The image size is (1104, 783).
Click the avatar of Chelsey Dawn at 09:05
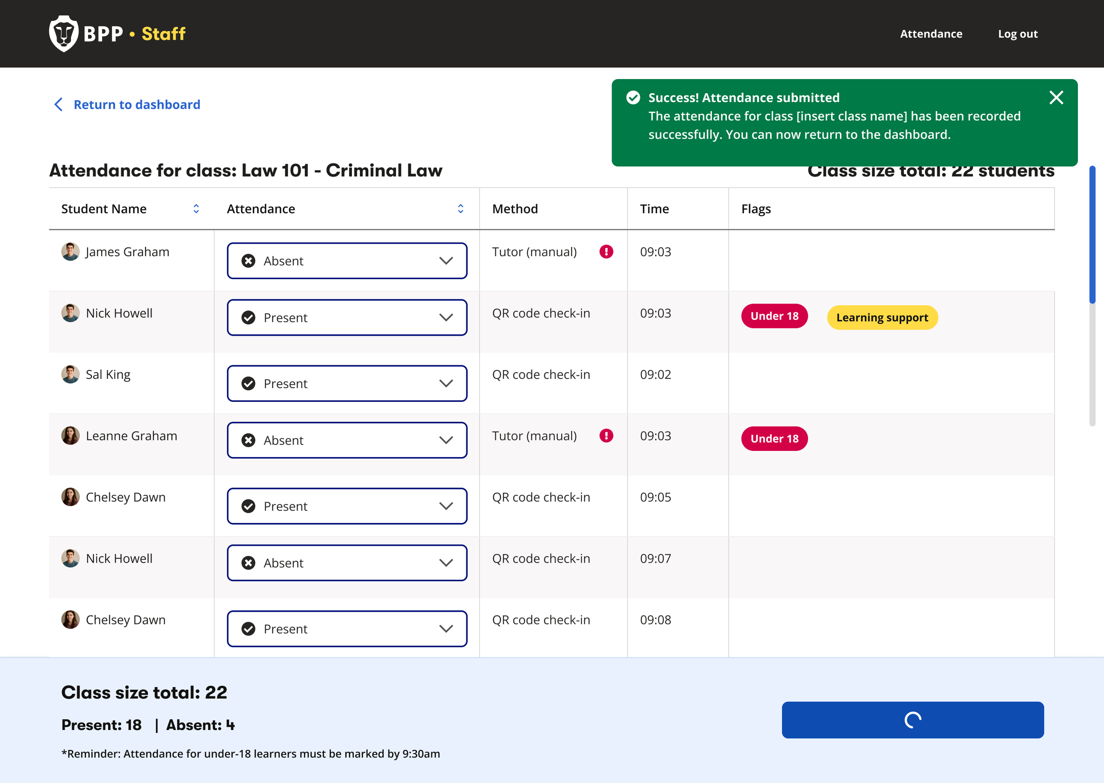(70, 497)
